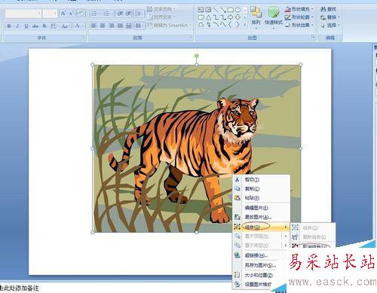This screenshot has height=293, width=377.
Task: Choose 剪切 cut from context menu
Action: [262, 179]
